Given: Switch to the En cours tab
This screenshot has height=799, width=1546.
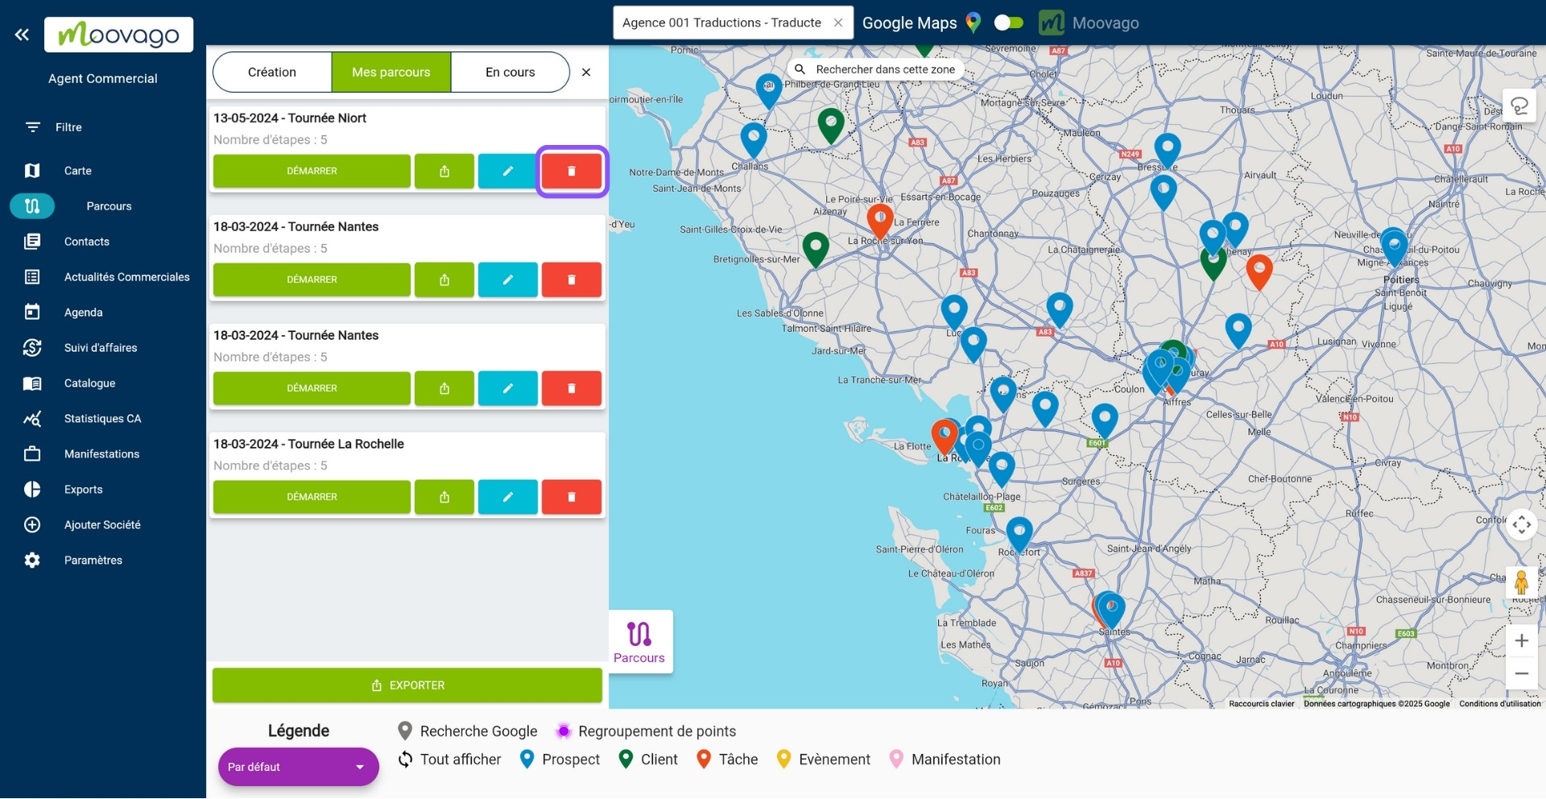Looking at the screenshot, I should [510, 72].
